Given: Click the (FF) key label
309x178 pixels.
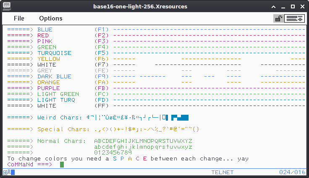Looking at the screenshot, I should coord(102,106).
